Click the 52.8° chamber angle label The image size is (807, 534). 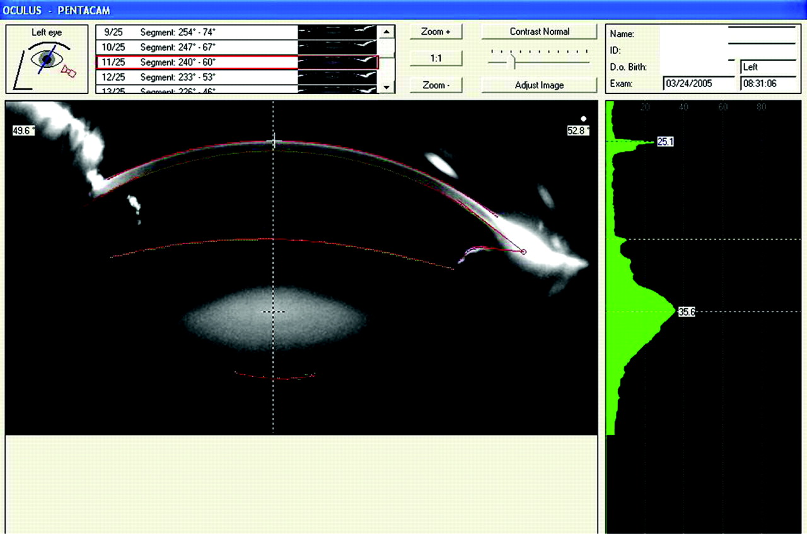point(578,131)
